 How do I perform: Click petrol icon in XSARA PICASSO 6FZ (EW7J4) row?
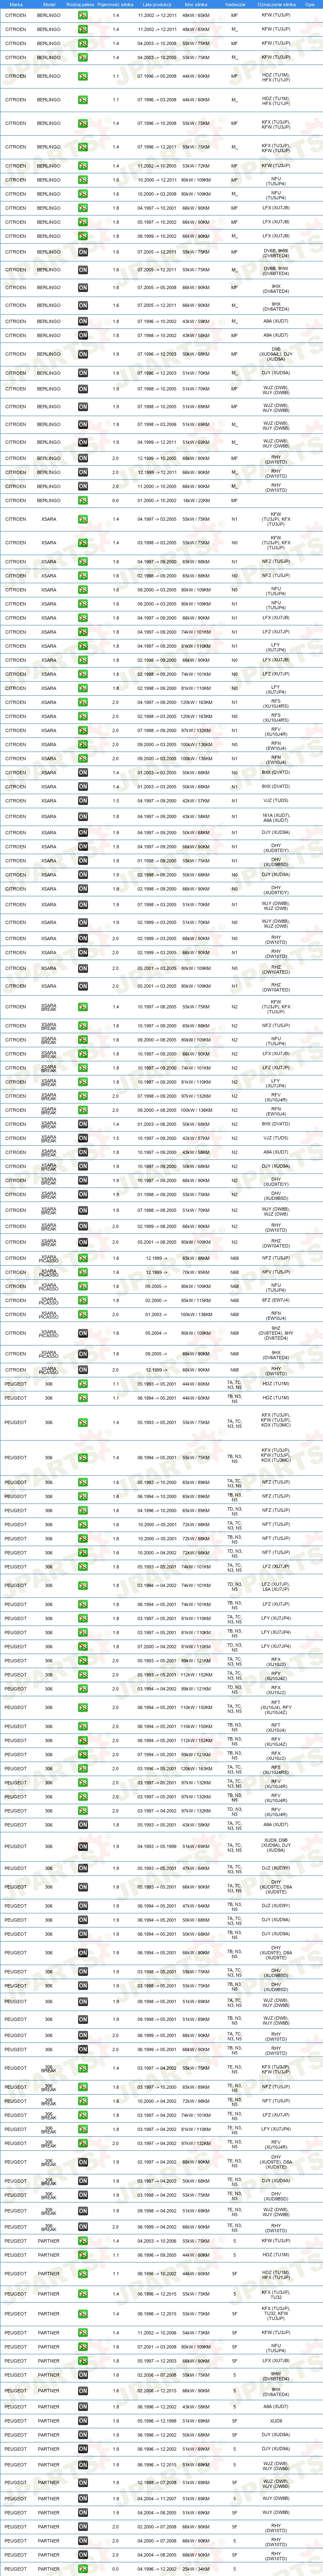coord(83,1301)
